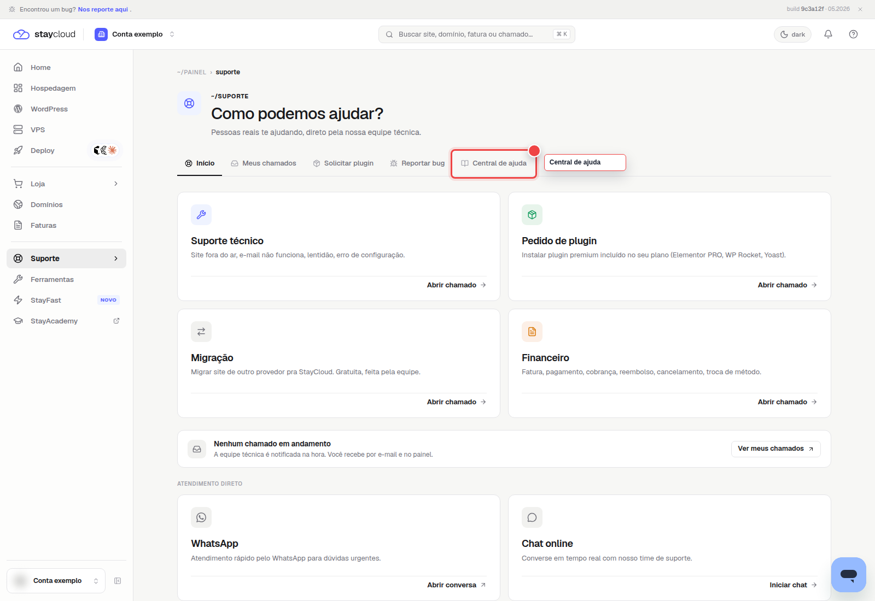Click the 'Como podemos ajudar?' heading
The width and height of the screenshot is (875, 601).
pyautogui.click(x=297, y=114)
